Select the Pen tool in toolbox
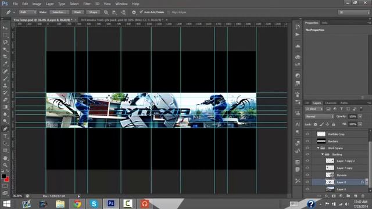372x209 pixels. [x=5, y=129]
